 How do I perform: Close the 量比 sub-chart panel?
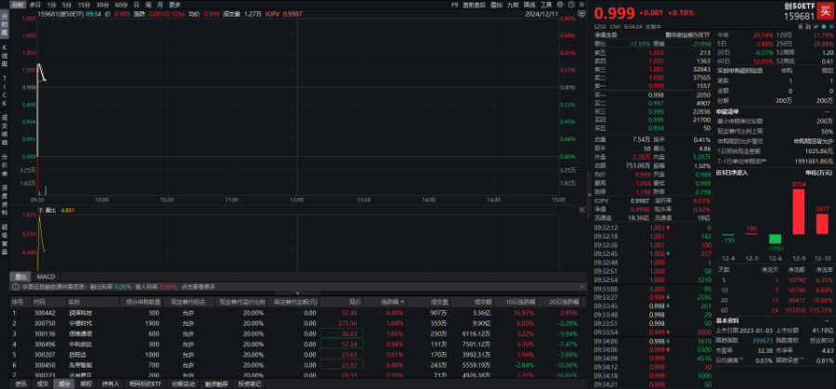[x=581, y=211]
